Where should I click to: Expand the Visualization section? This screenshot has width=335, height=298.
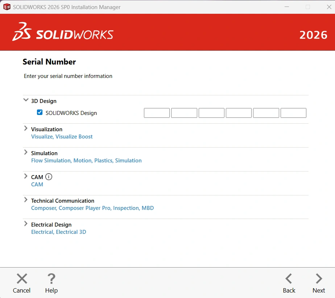click(26, 128)
